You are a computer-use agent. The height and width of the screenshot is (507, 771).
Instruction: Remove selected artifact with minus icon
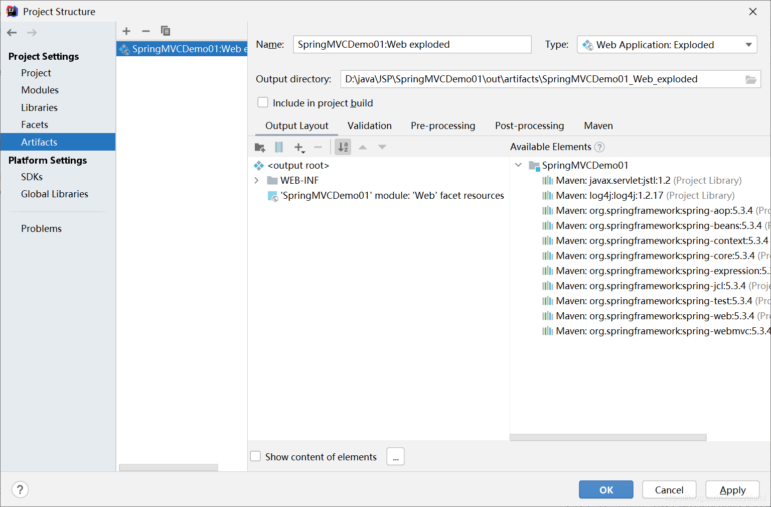(146, 31)
